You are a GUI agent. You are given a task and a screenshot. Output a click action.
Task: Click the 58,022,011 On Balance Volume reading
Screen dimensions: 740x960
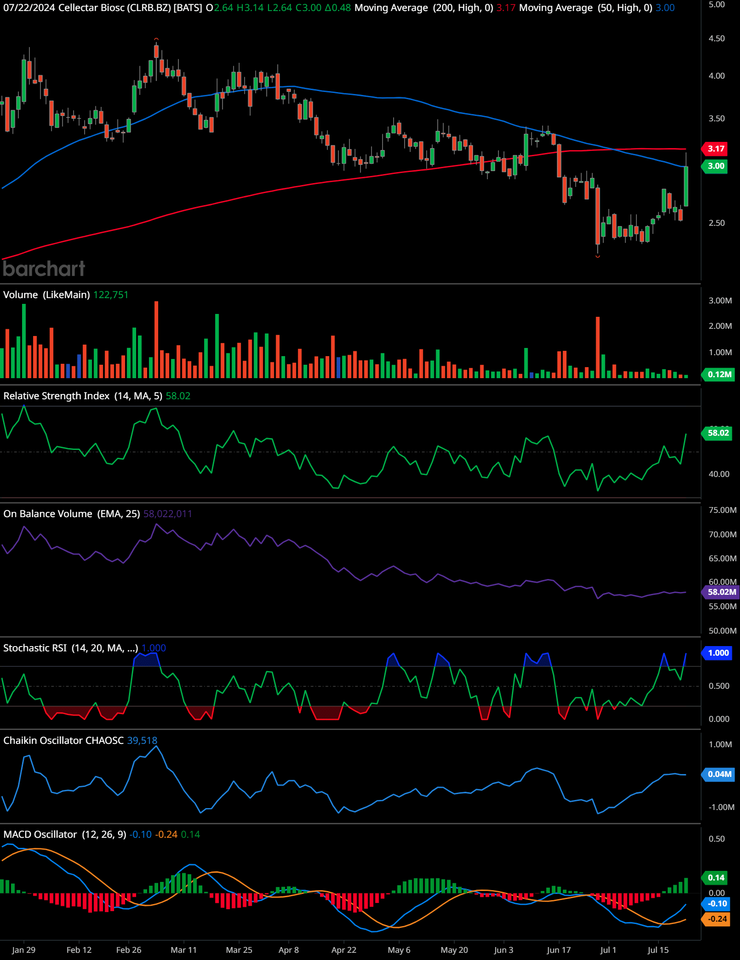167,514
